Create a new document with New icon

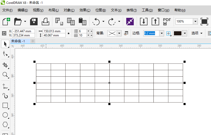point(6,21)
